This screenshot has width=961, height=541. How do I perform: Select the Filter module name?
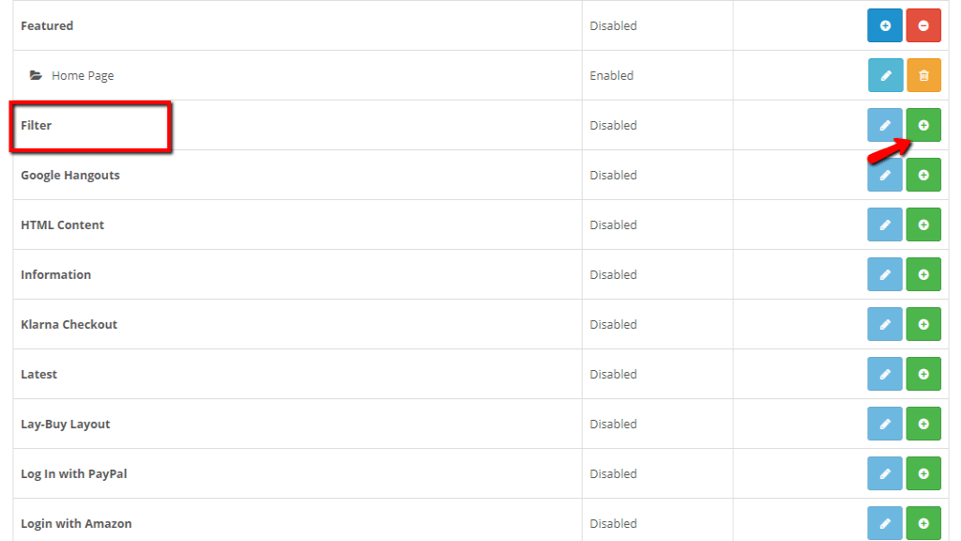point(37,125)
